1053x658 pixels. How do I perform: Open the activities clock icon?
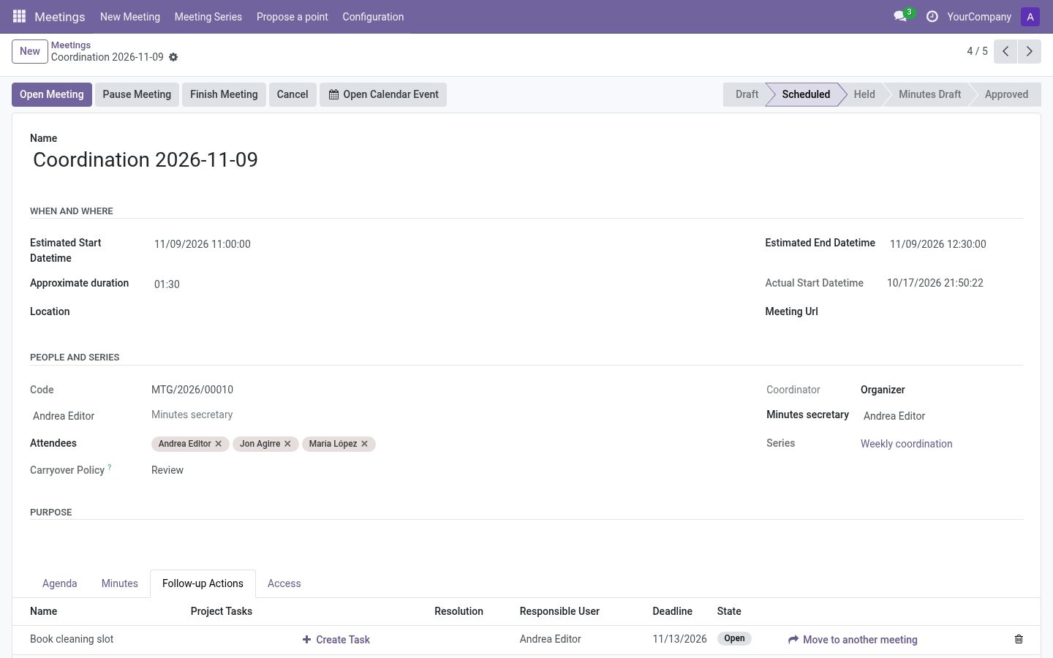[932, 16]
